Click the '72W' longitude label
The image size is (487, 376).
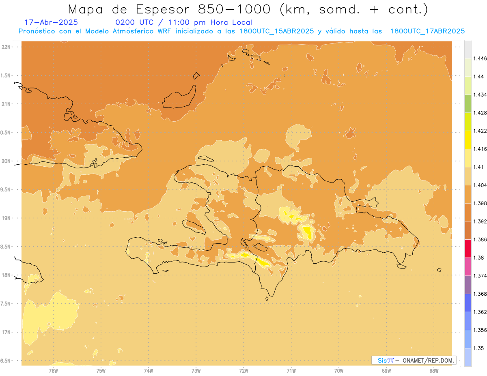244,371
